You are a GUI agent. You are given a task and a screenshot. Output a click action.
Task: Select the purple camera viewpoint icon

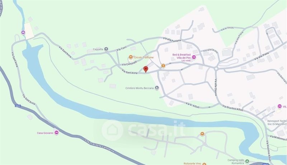(x=23, y=32)
